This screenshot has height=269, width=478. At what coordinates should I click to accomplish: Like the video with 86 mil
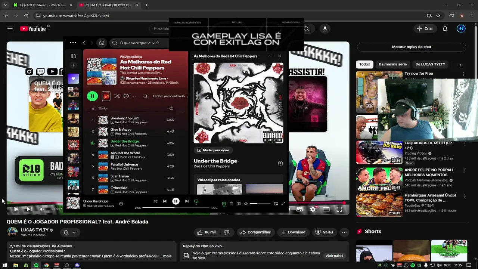pyautogui.click(x=207, y=232)
